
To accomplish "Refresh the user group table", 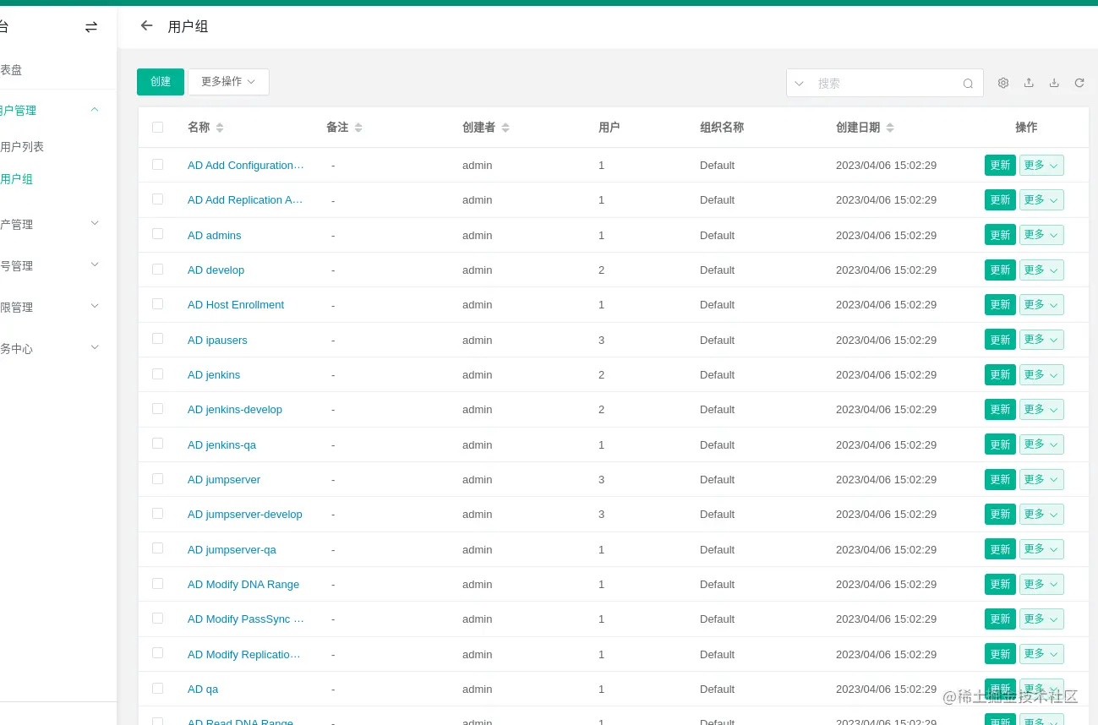I will 1079,83.
